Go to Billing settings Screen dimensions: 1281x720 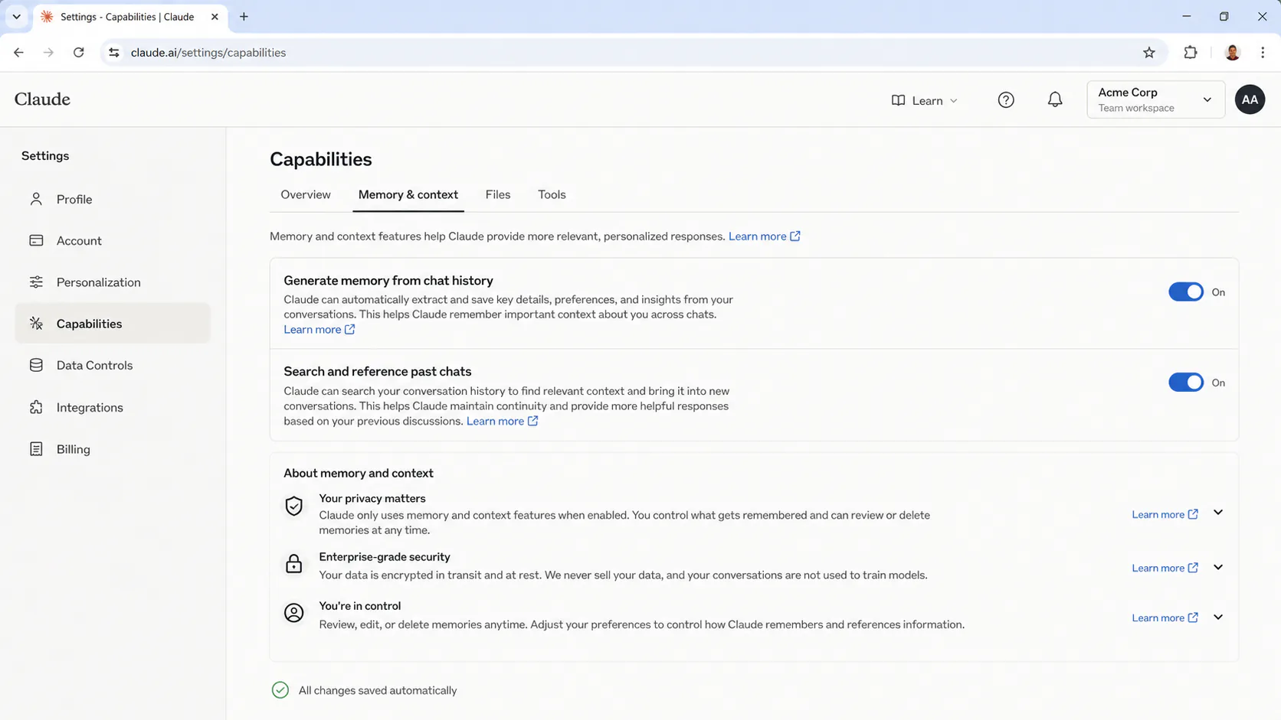point(113,449)
